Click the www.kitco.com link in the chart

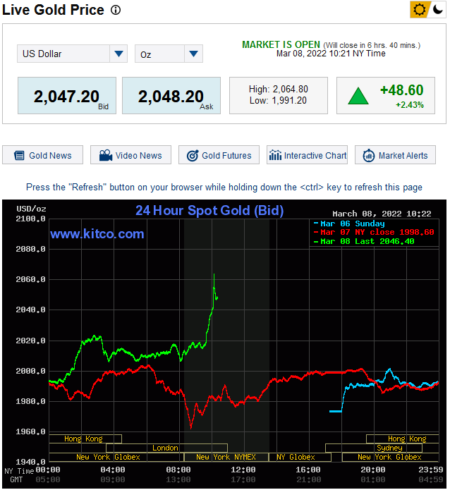(97, 234)
